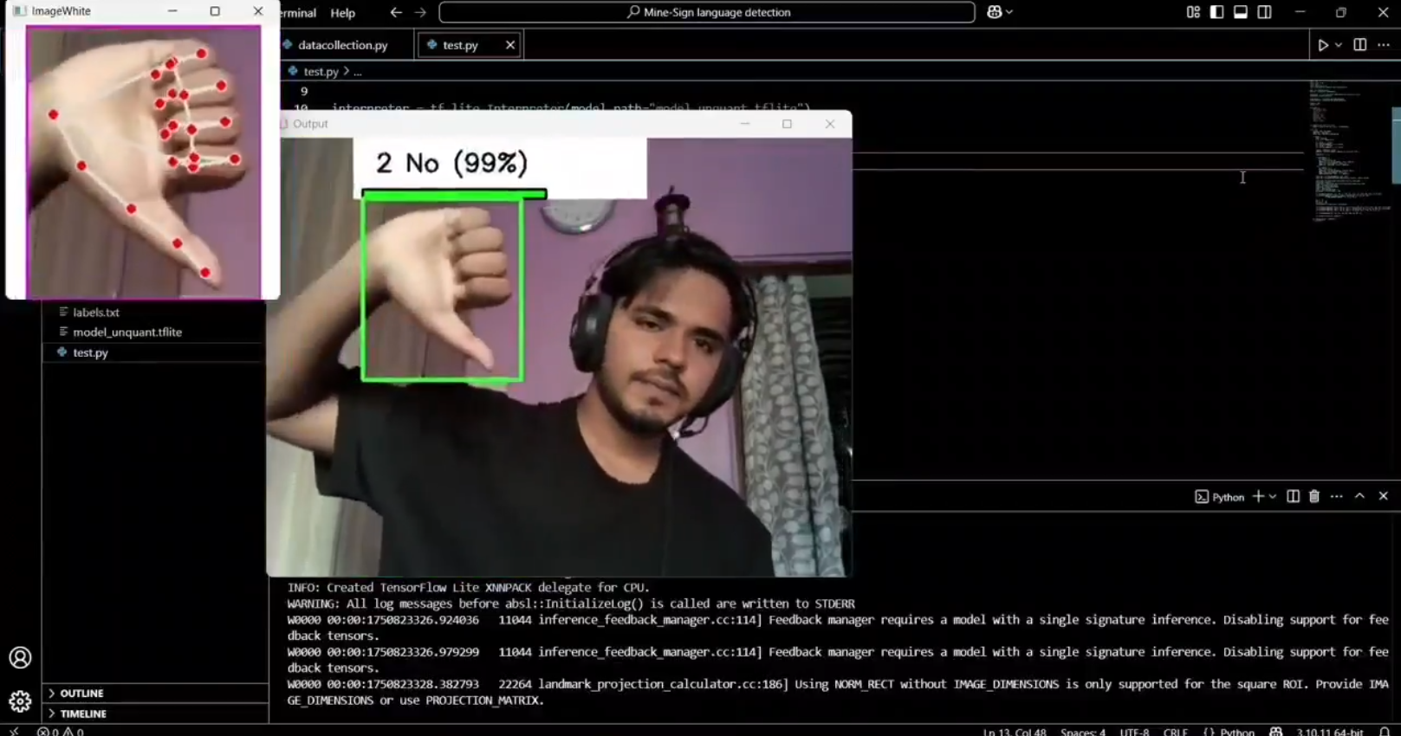Minimize the Output window
The height and width of the screenshot is (736, 1401).
745,124
